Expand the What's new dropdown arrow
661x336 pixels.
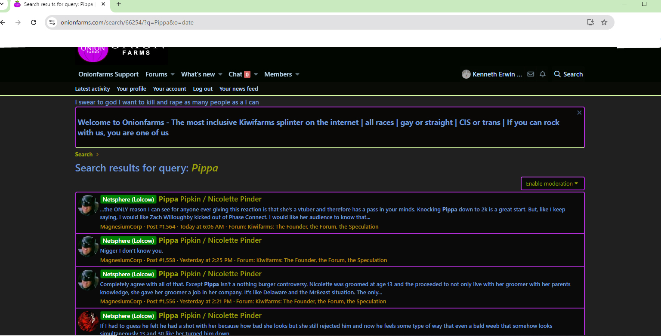point(220,74)
